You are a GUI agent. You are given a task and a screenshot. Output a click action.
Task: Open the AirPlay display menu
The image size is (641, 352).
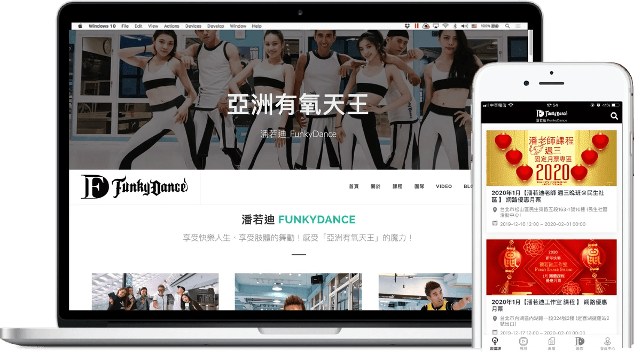(x=436, y=26)
